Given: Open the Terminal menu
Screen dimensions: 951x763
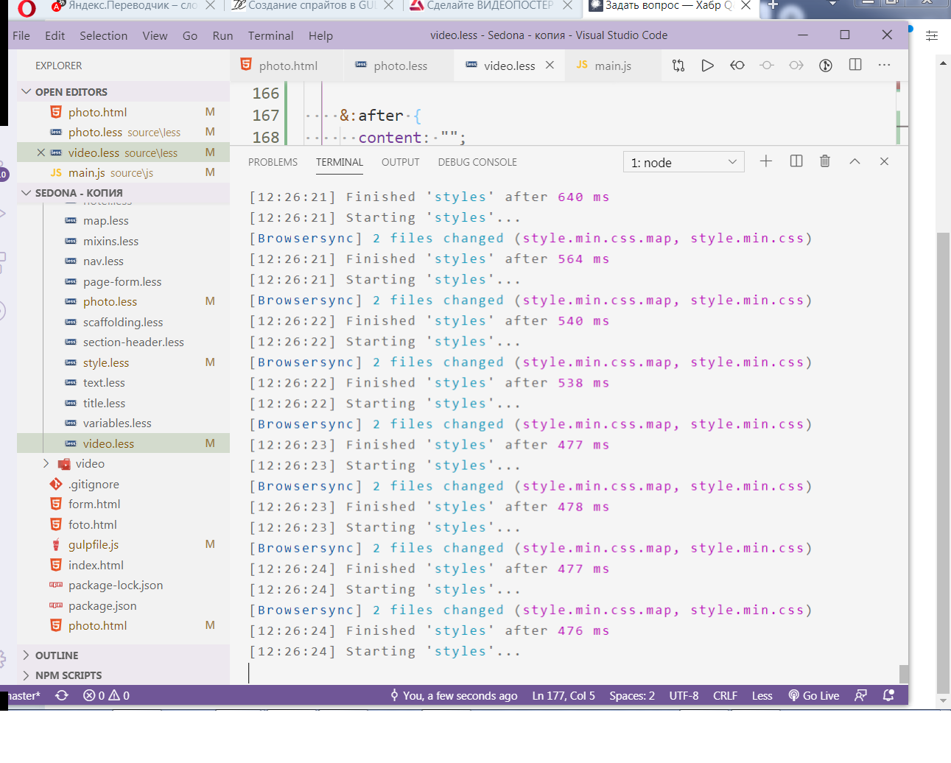Looking at the screenshot, I should pos(270,35).
